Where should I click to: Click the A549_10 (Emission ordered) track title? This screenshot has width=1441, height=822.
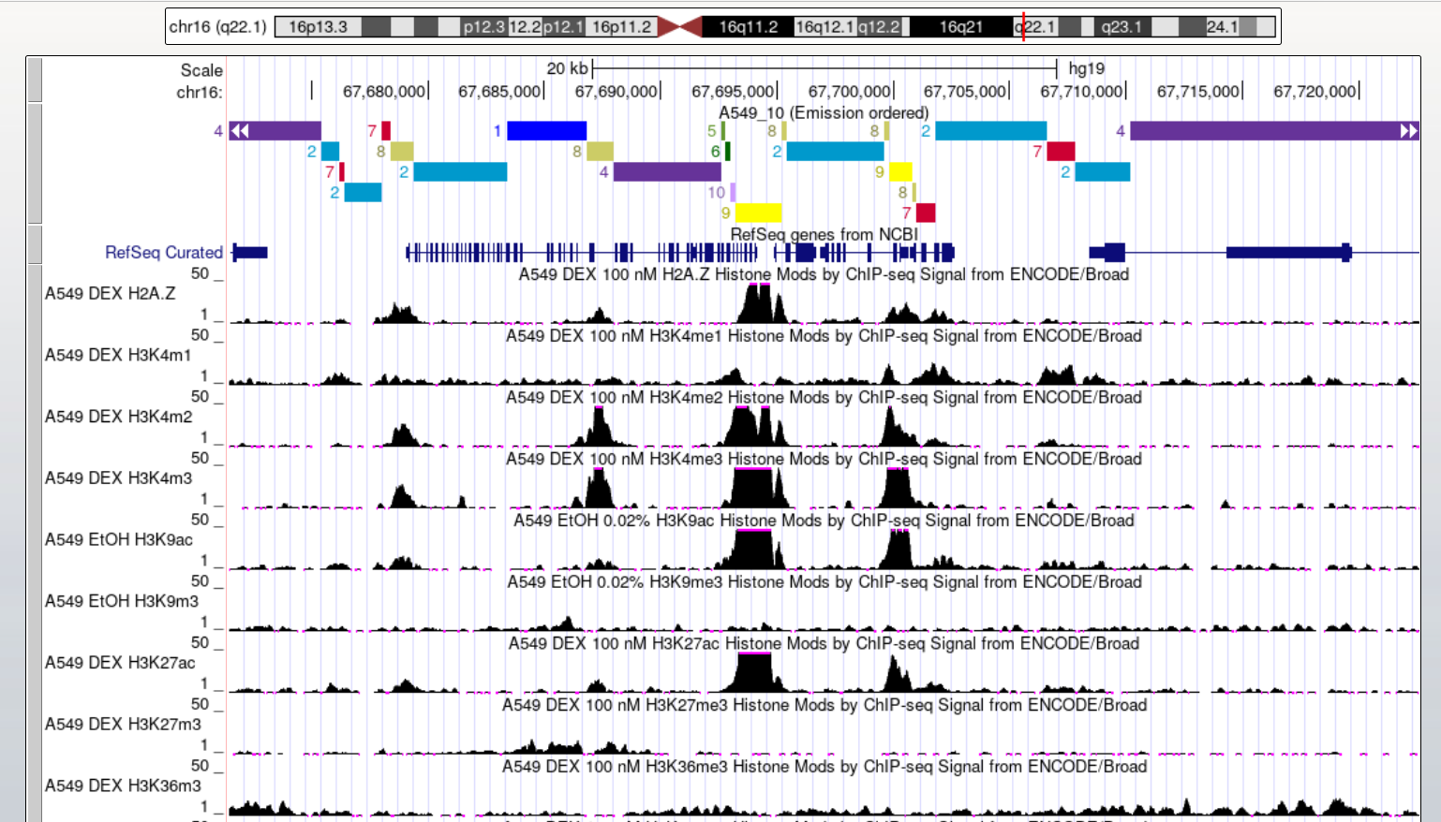pyautogui.click(x=824, y=113)
